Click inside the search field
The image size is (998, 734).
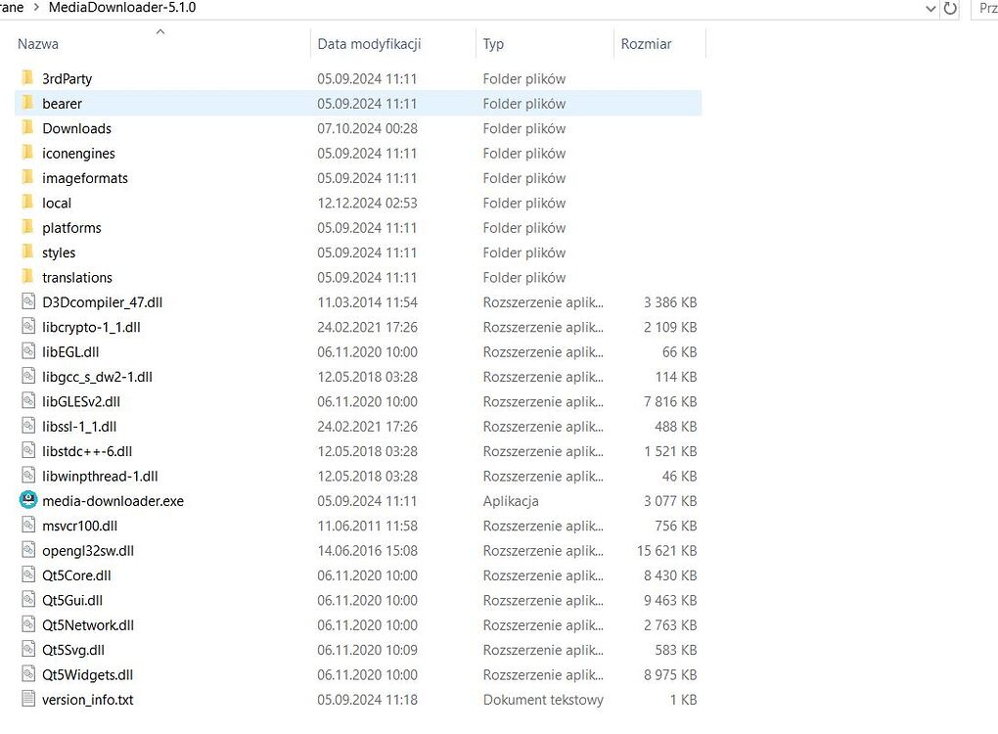tap(986, 8)
